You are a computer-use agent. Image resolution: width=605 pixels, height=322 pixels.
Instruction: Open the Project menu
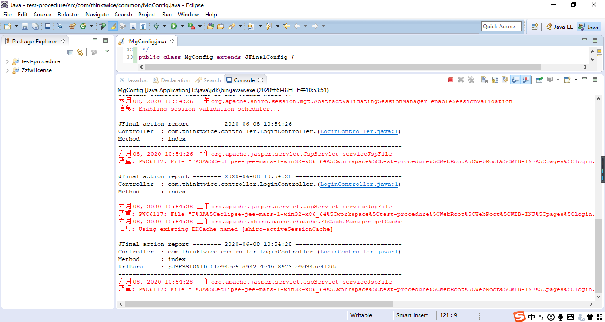point(147,14)
